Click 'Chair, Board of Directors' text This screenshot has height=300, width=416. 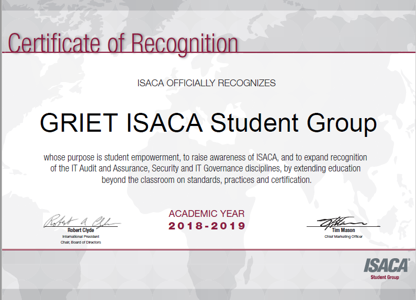(x=81, y=242)
